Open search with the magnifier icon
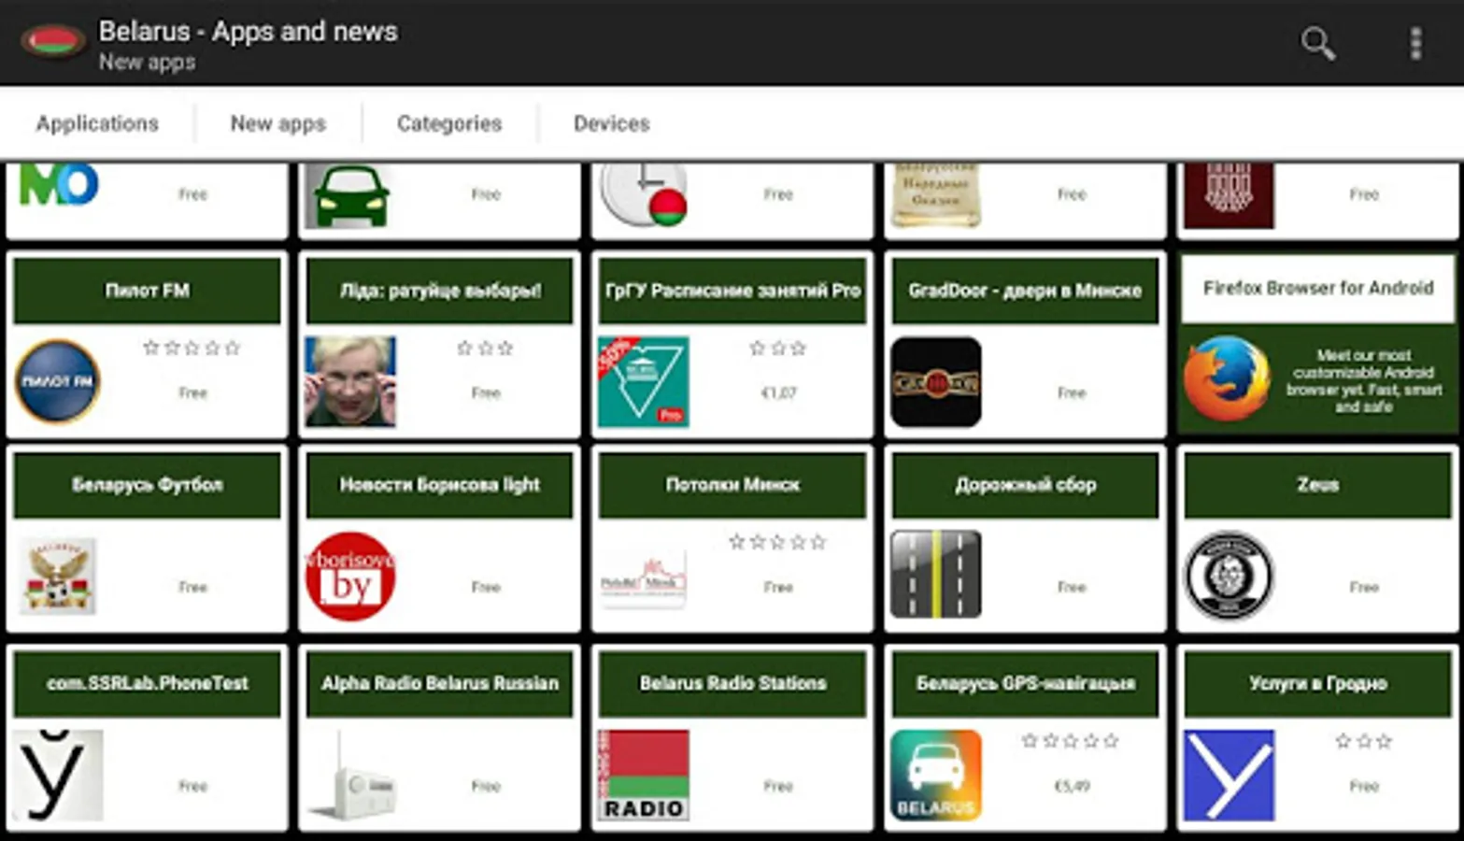The width and height of the screenshot is (1464, 841). tap(1317, 43)
